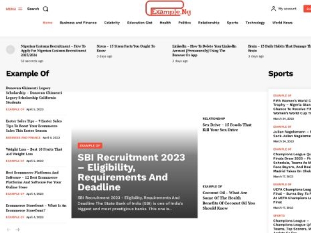Click the Example.Ng site logo

click(168, 9)
